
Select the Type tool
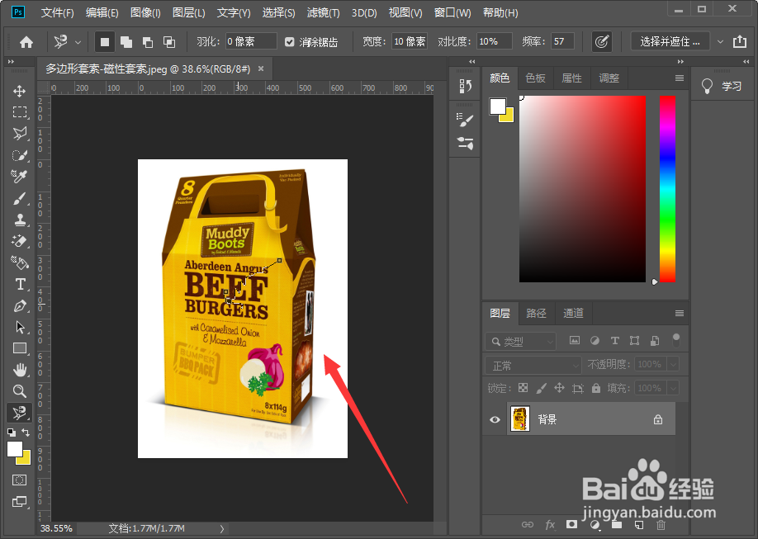click(x=19, y=284)
